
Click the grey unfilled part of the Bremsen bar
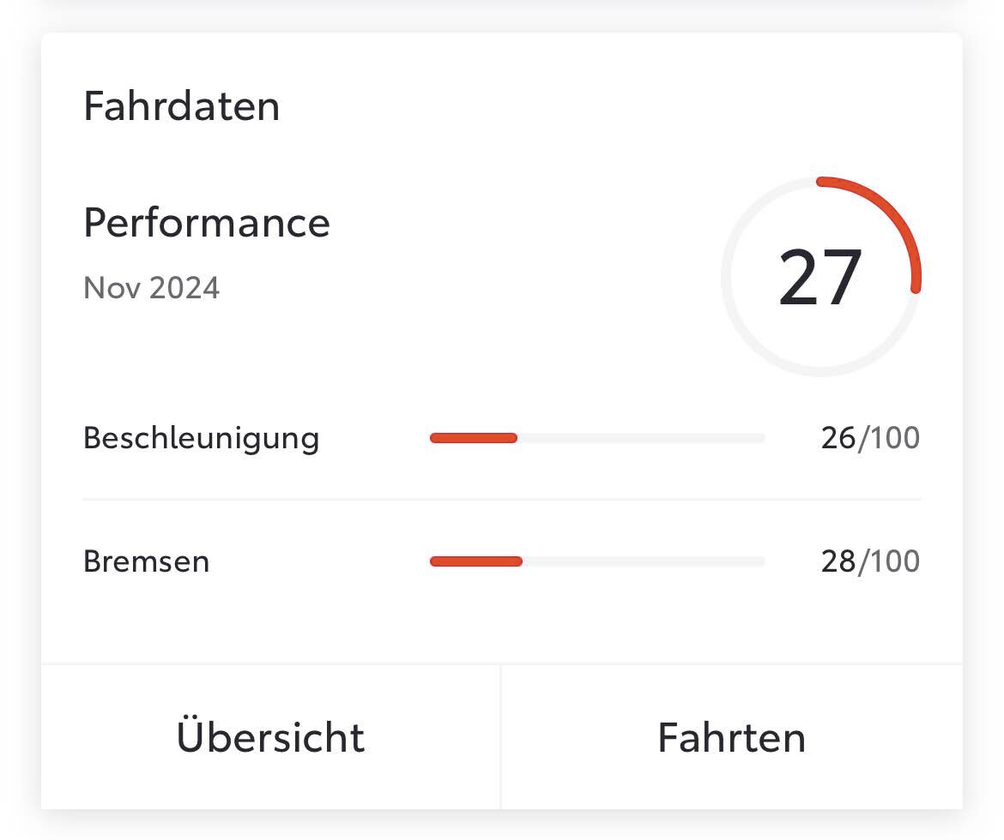[644, 561]
